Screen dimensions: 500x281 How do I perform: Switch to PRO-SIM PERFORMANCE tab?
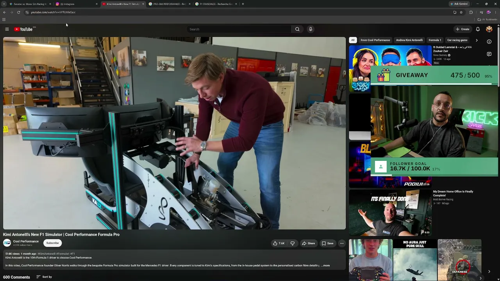coord(169,4)
